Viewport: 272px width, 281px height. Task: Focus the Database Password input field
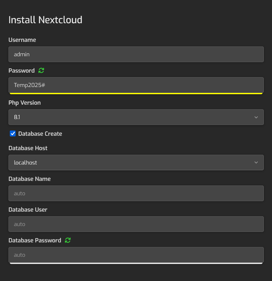136,255
